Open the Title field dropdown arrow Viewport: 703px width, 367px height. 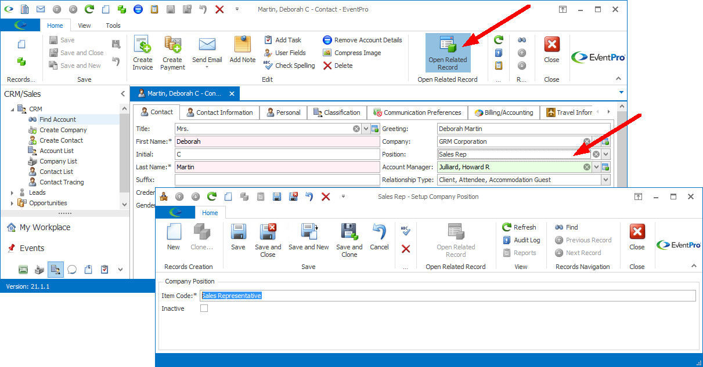coord(366,129)
